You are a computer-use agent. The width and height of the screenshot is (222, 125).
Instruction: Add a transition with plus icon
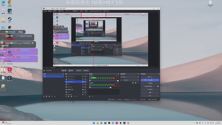[133, 83]
